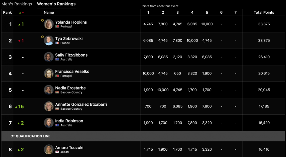This screenshot has width=286, height=157.
Task: Switch to Men's Rankings tab
Action: [17, 4]
